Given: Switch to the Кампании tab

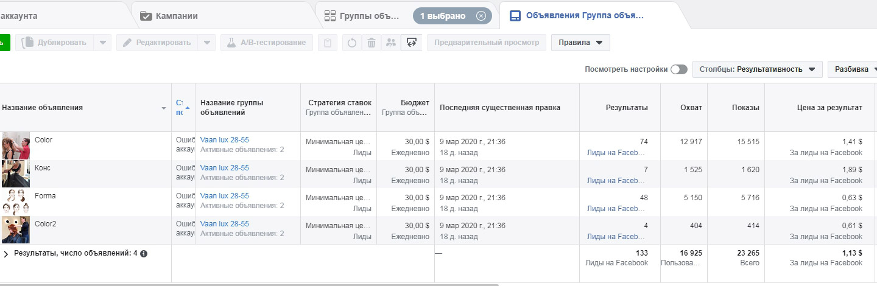Looking at the screenshot, I should point(177,16).
